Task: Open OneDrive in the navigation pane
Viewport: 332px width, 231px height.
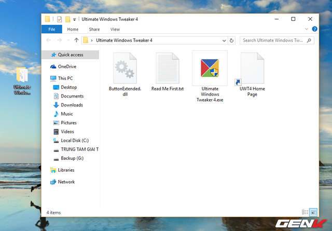Action: pyautogui.click(x=63, y=66)
